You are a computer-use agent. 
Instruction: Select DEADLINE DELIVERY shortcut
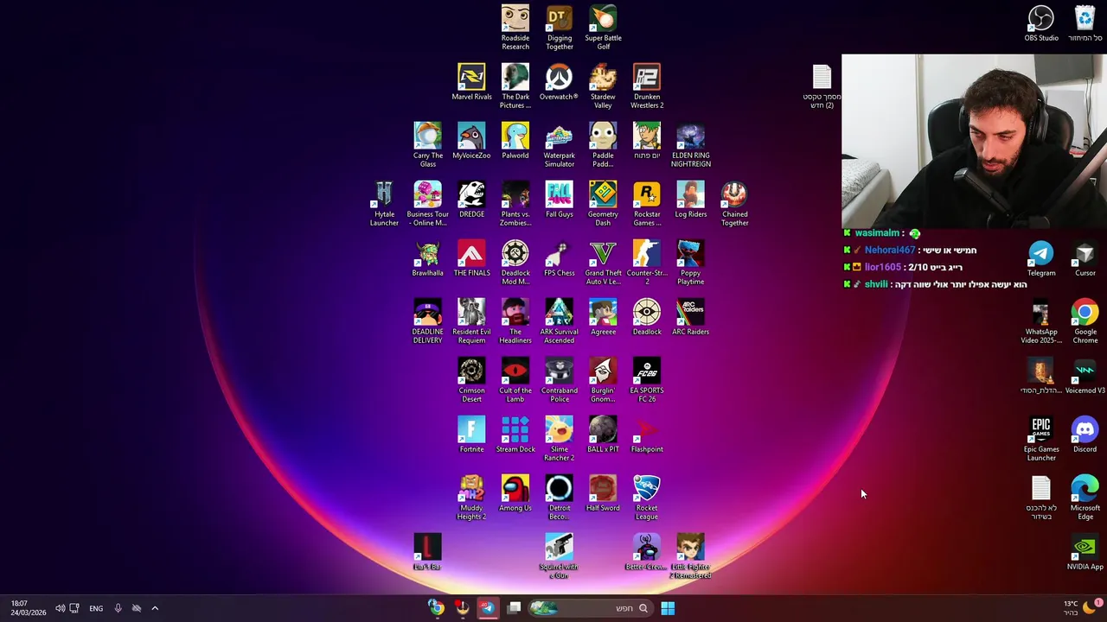(427, 321)
